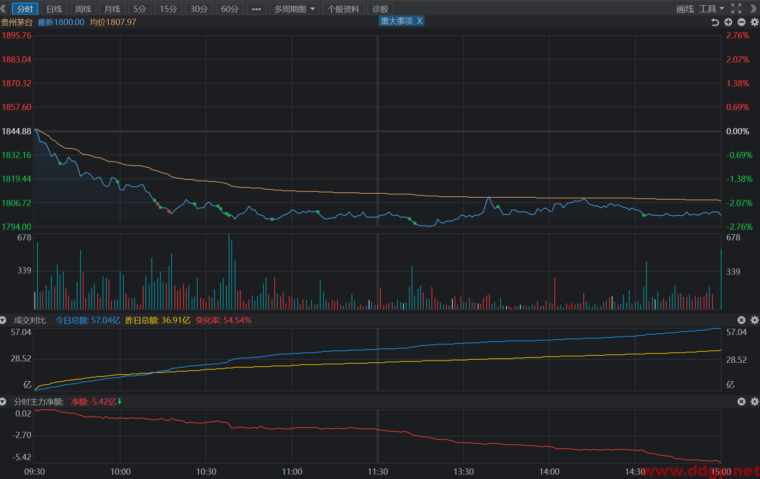Screen dimensions: 760x479
Task: Click the 重大事项 tag label
Action: point(397,21)
